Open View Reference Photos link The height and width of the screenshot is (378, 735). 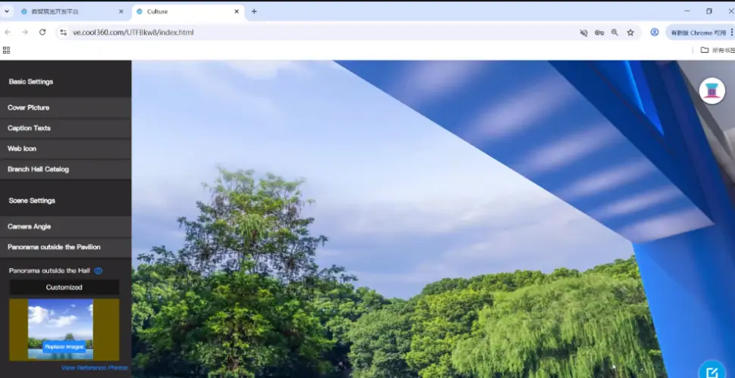coord(95,368)
